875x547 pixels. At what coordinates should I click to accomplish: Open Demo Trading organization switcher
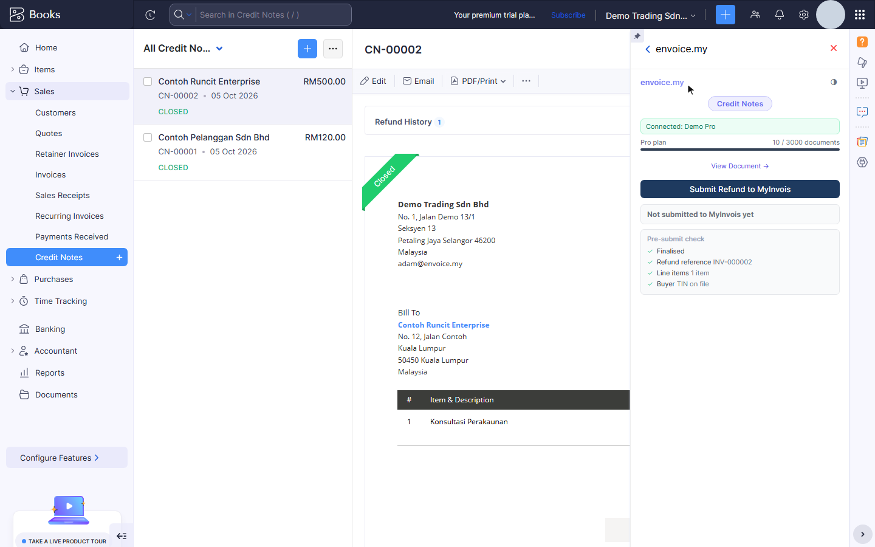650,15
